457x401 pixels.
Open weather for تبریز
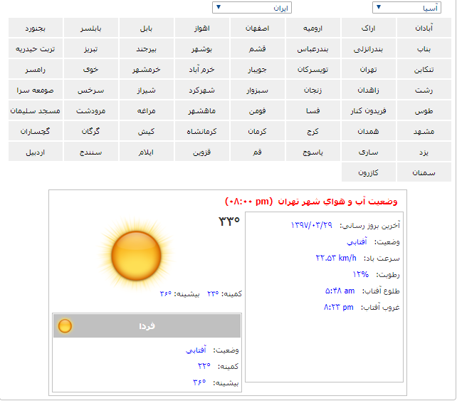[91, 48]
